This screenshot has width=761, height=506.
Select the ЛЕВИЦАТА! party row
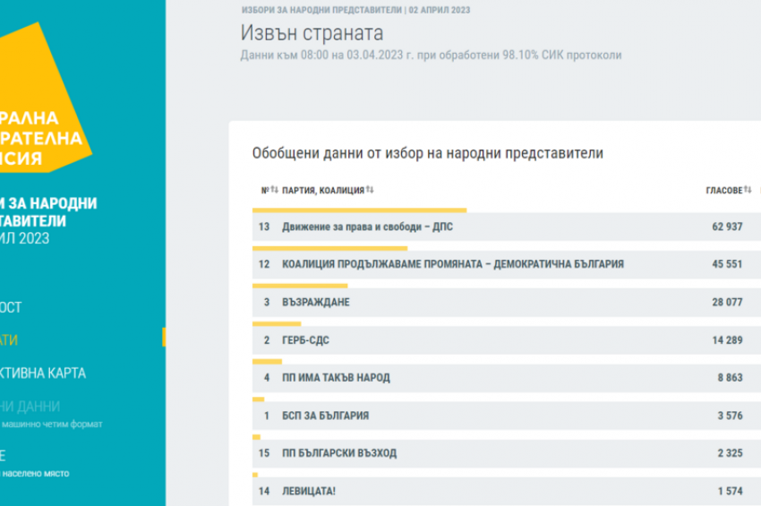309,491
